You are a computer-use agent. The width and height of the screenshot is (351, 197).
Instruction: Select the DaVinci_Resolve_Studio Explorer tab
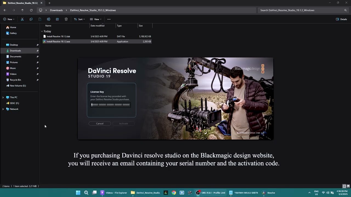(22, 3)
